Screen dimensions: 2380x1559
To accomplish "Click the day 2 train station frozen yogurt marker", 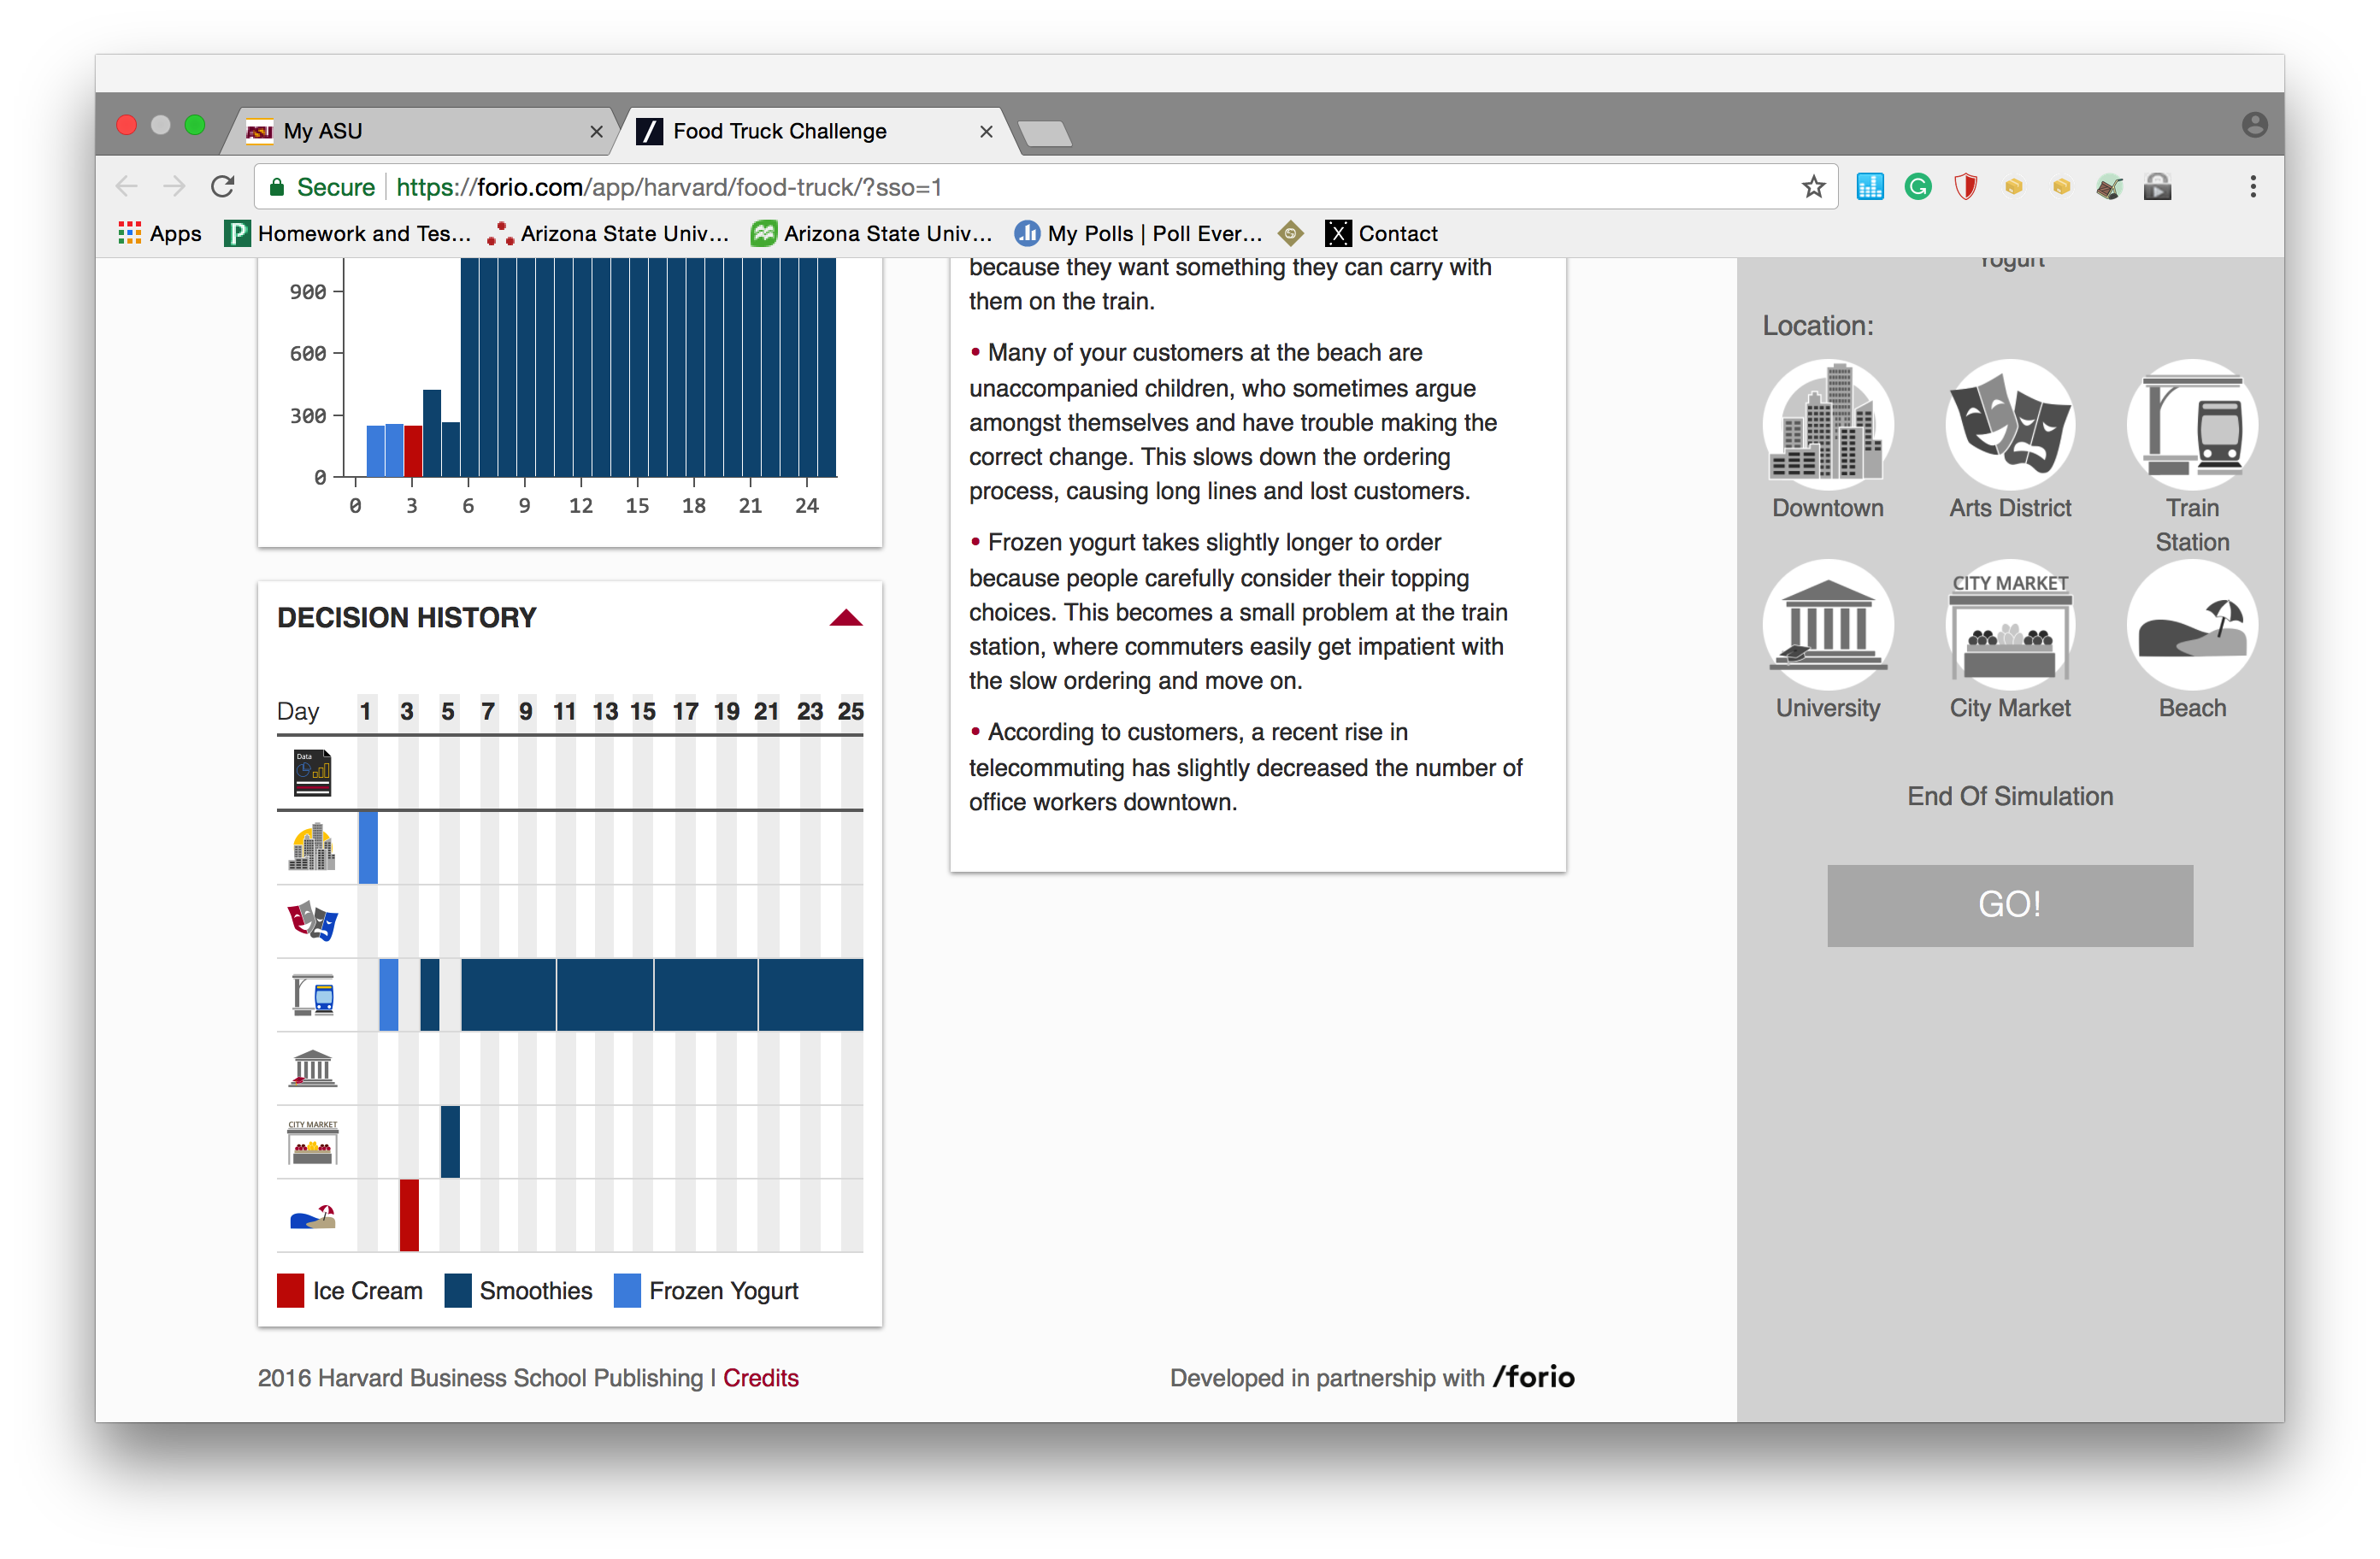I will [389, 994].
